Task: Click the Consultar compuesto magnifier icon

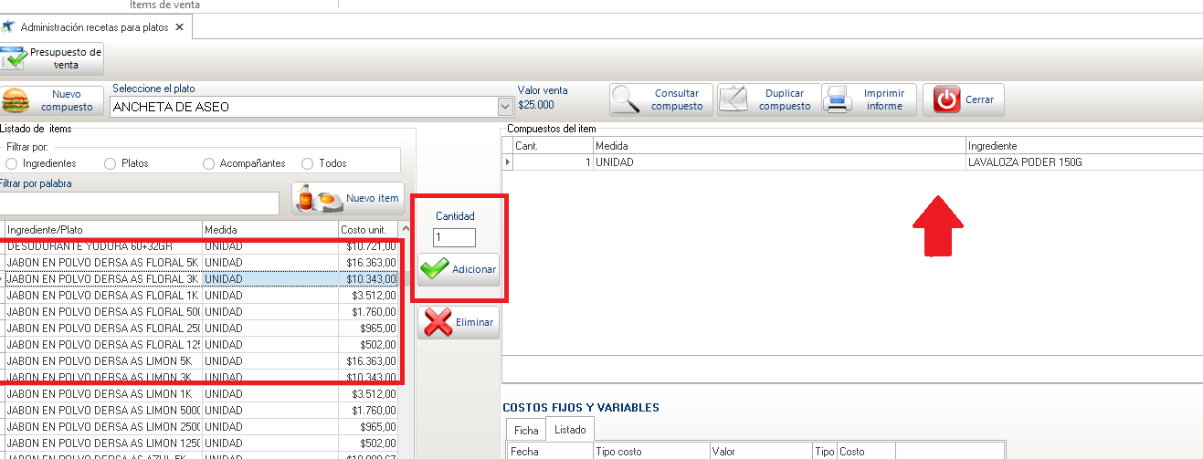Action: click(x=627, y=99)
